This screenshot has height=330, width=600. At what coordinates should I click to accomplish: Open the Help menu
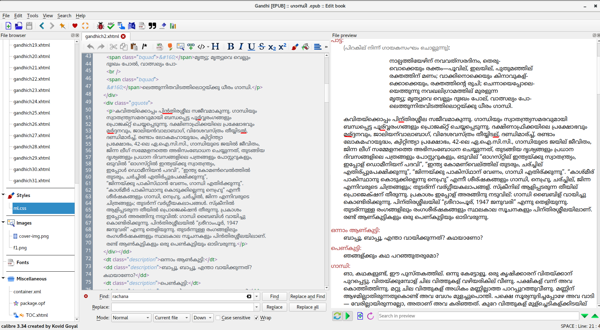(x=81, y=16)
